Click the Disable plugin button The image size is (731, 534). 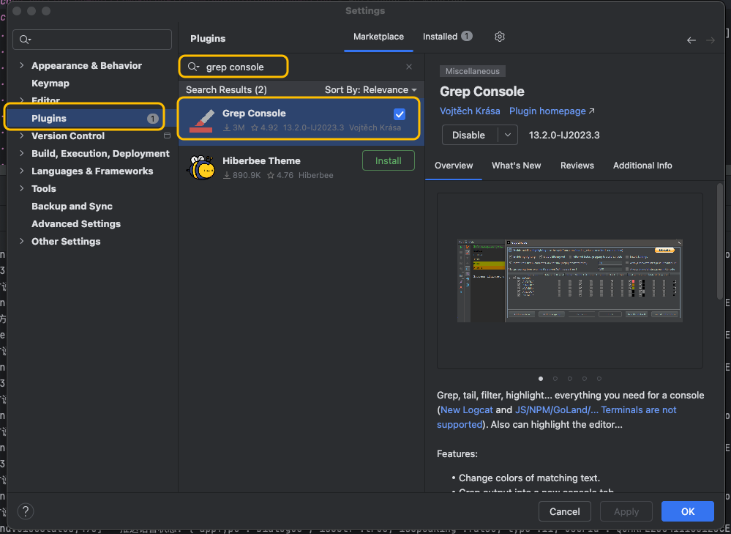[470, 135]
